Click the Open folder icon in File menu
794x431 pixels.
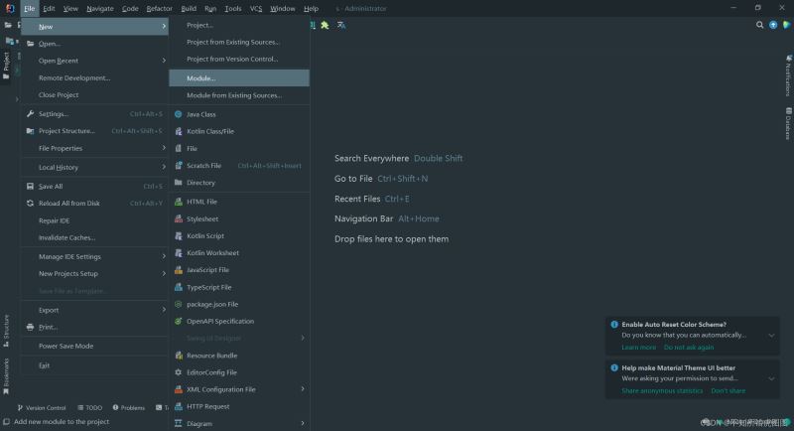click(x=31, y=44)
